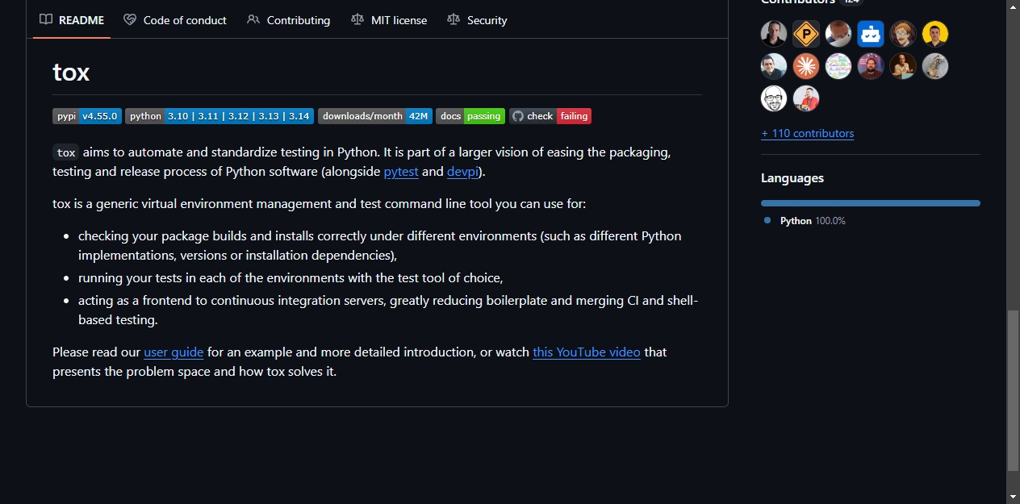1020x504 pixels.
Task: Open the anime glasses character contributor avatar
Action: coord(903,34)
